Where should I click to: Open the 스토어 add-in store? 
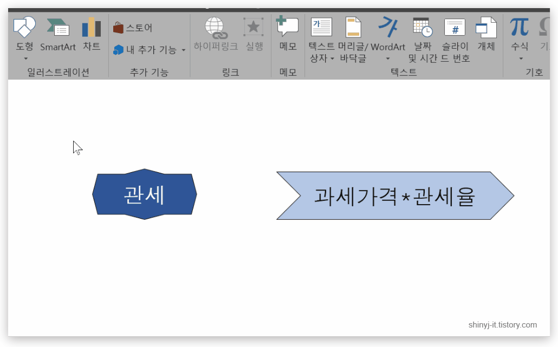point(133,28)
